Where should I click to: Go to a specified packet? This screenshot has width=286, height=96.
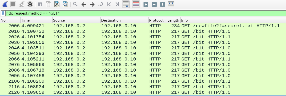click(101, 4)
